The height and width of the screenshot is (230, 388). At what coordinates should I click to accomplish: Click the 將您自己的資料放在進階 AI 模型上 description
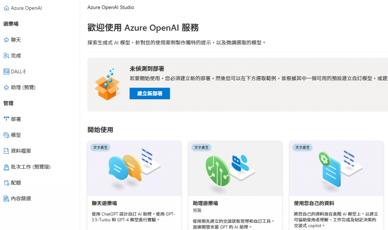pyautogui.click(x=336, y=220)
